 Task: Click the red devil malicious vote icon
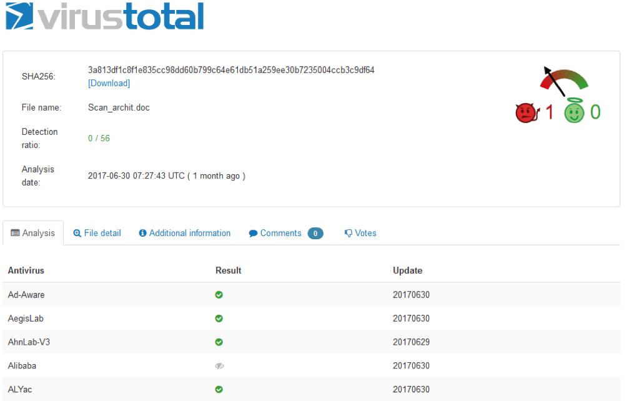[x=527, y=113]
